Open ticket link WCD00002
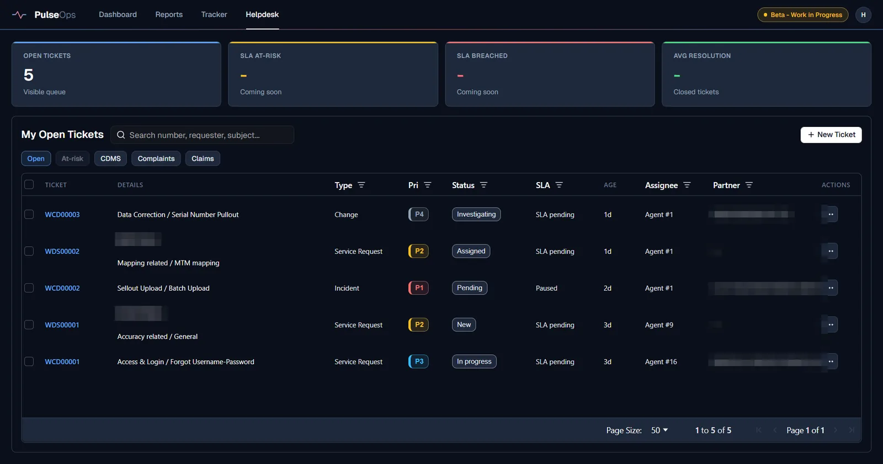This screenshot has width=883, height=464. click(62, 288)
